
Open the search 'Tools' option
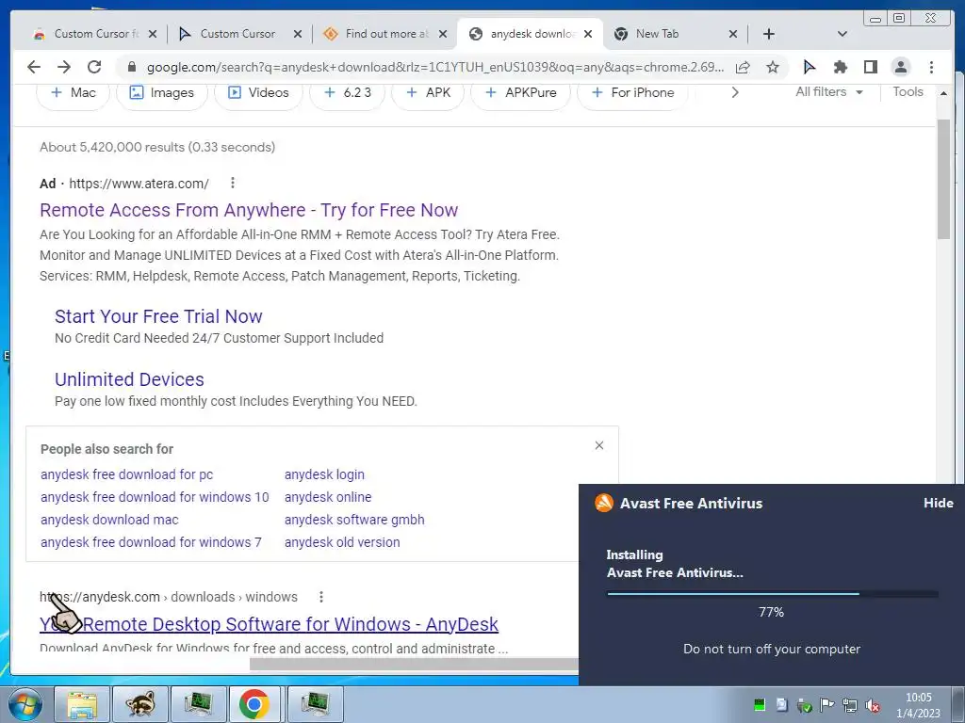(x=908, y=92)
